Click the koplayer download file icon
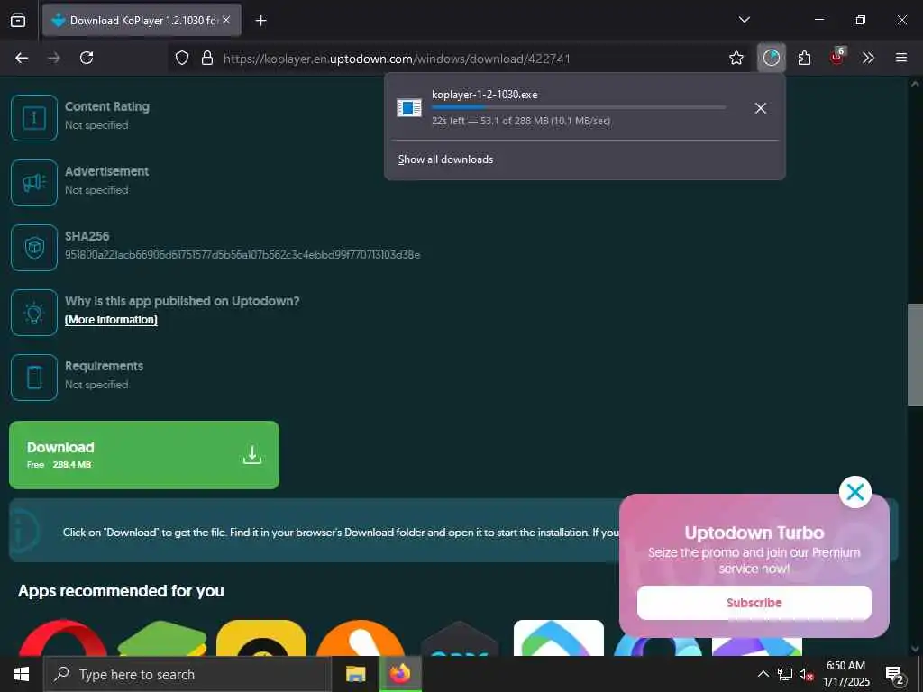The image size is (923, 692). tap(409, 108)
